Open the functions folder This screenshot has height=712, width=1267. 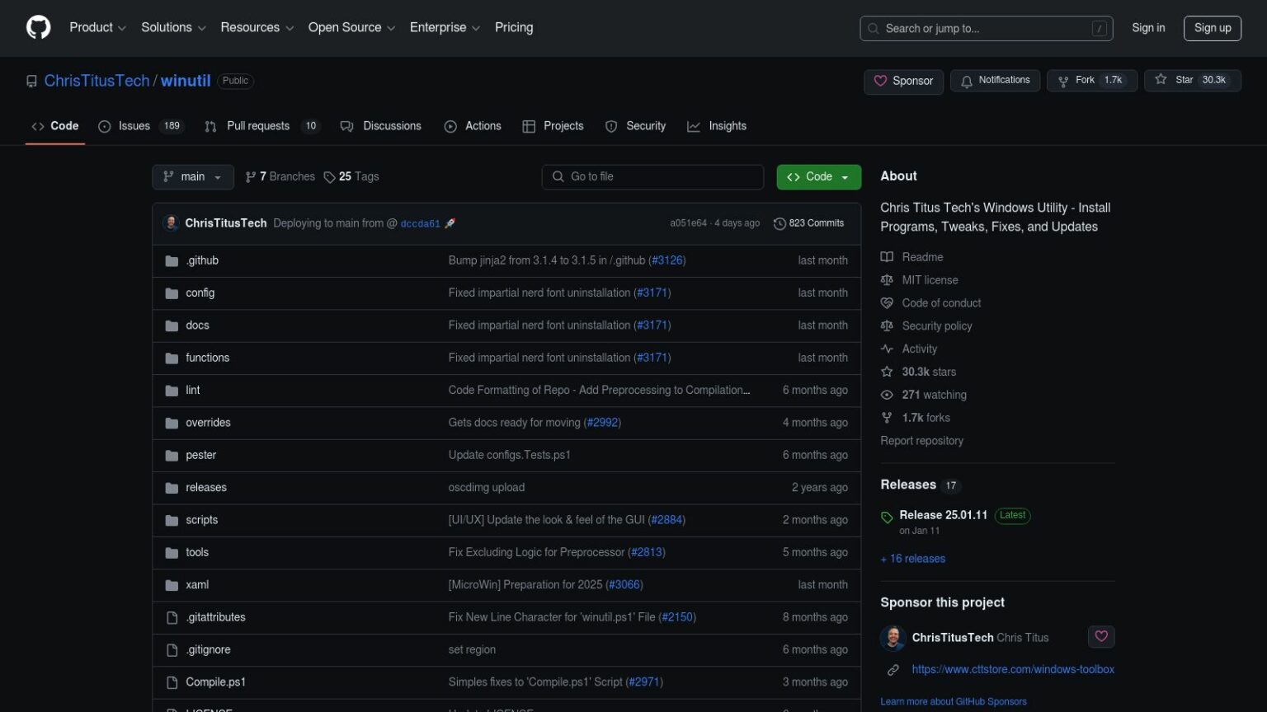click(x=208, y=358)
